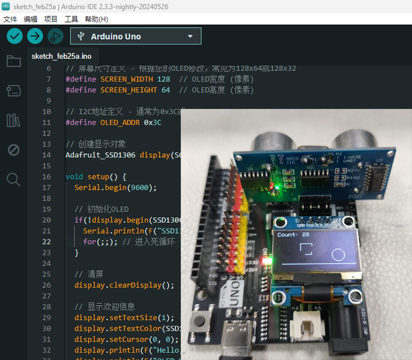
Task: Open the Debug sidebar panel icon
Action: [x=13, y=150]
